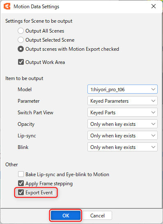Open the Blink setting dropdown
163x224 pixels.
tap(122, 147)
